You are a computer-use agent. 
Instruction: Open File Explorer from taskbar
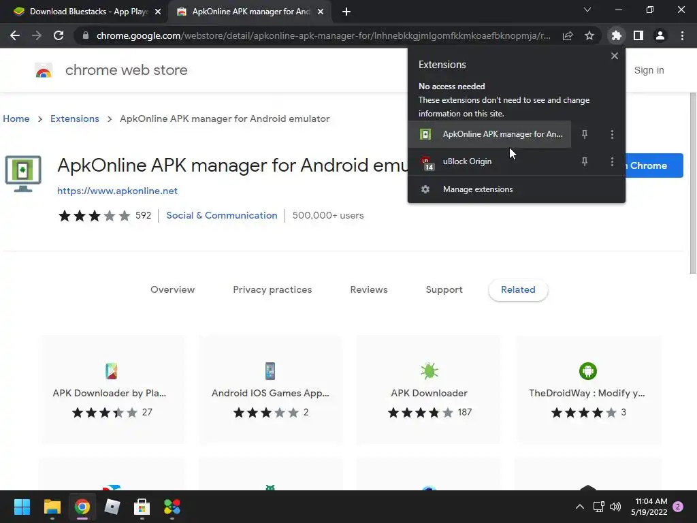[x=52, y=507]
